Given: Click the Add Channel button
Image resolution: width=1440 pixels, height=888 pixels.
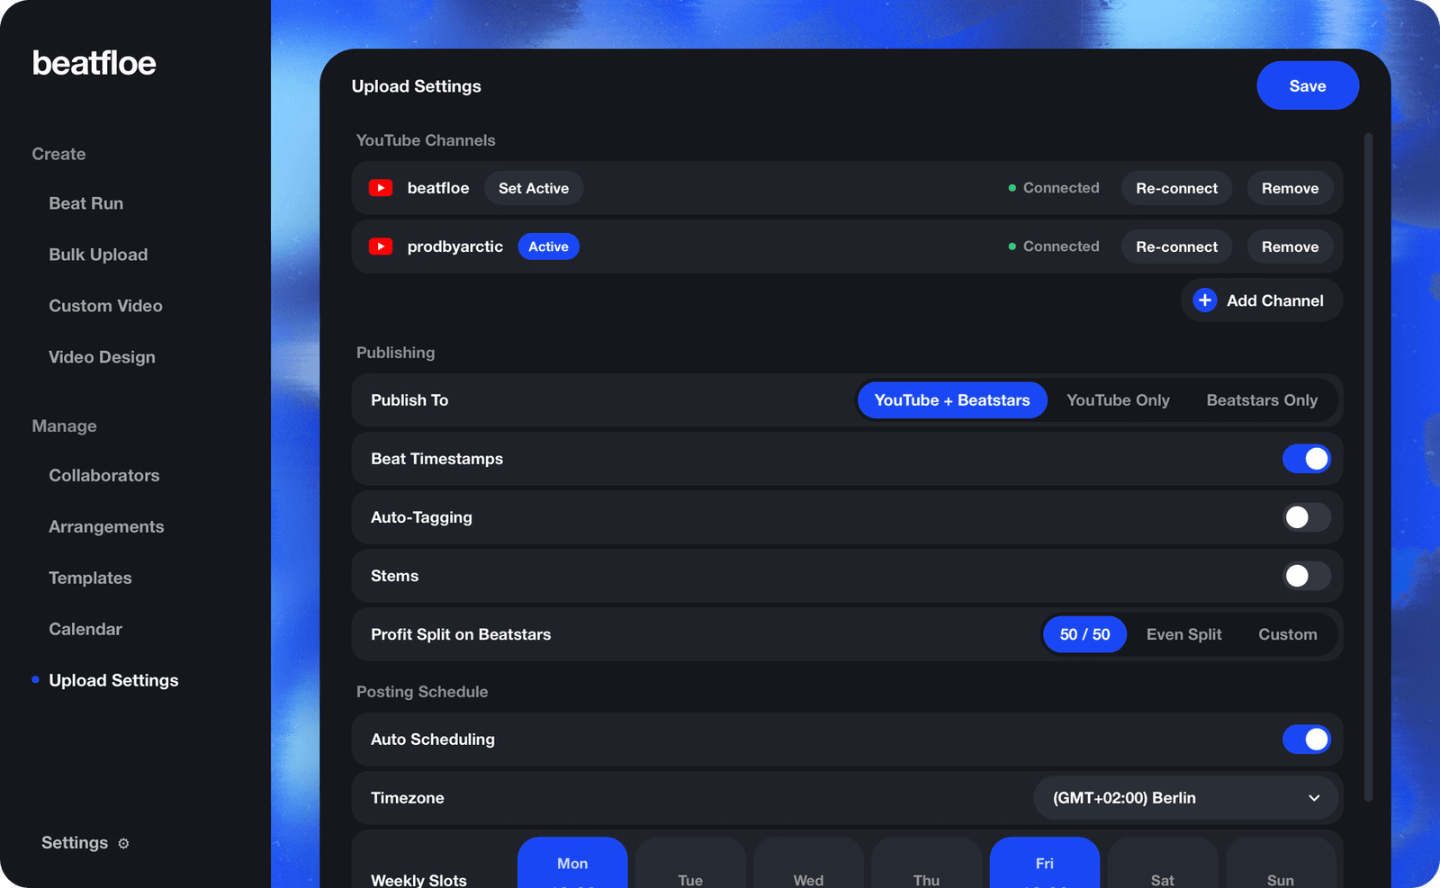Looking at the screenshot, I should coord(1262,300).
